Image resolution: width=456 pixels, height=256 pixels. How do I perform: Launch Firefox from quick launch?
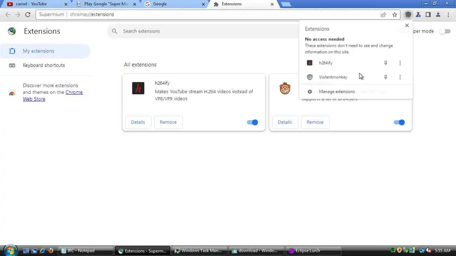[50, 251]
